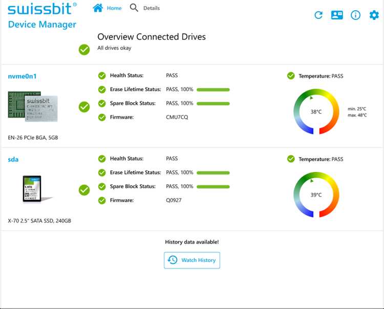Click the 38°C temperature gauge
Screen dimensions: 384x309
coord(316,112)
